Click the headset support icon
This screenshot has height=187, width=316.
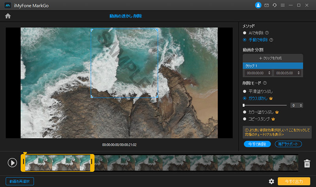coord(275,5)
